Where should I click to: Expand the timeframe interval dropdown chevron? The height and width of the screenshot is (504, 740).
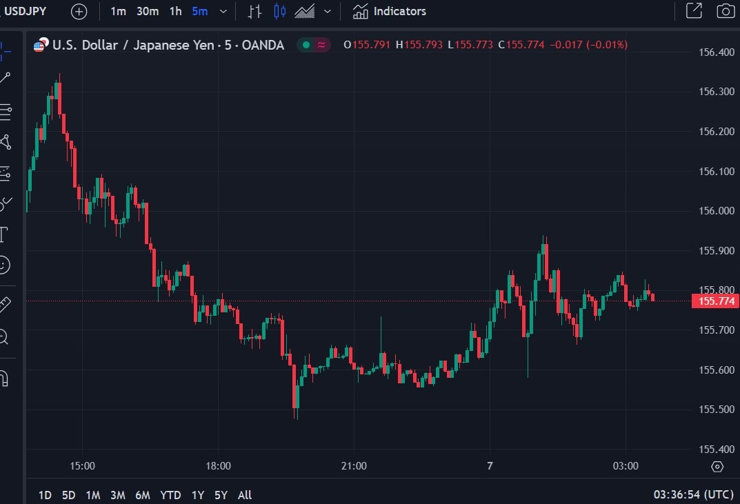tap(223, 11)
